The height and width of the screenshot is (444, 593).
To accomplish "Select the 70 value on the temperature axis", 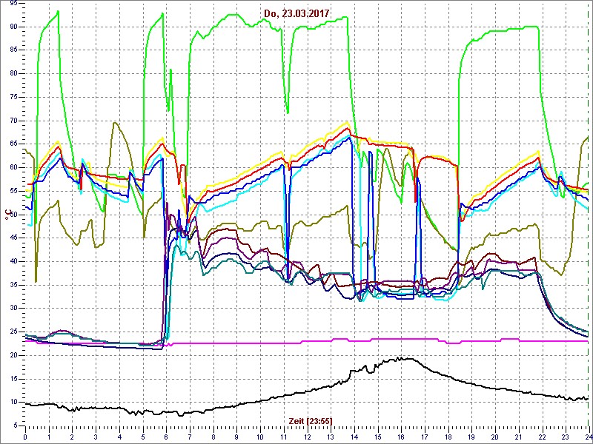I will point(13,121).
